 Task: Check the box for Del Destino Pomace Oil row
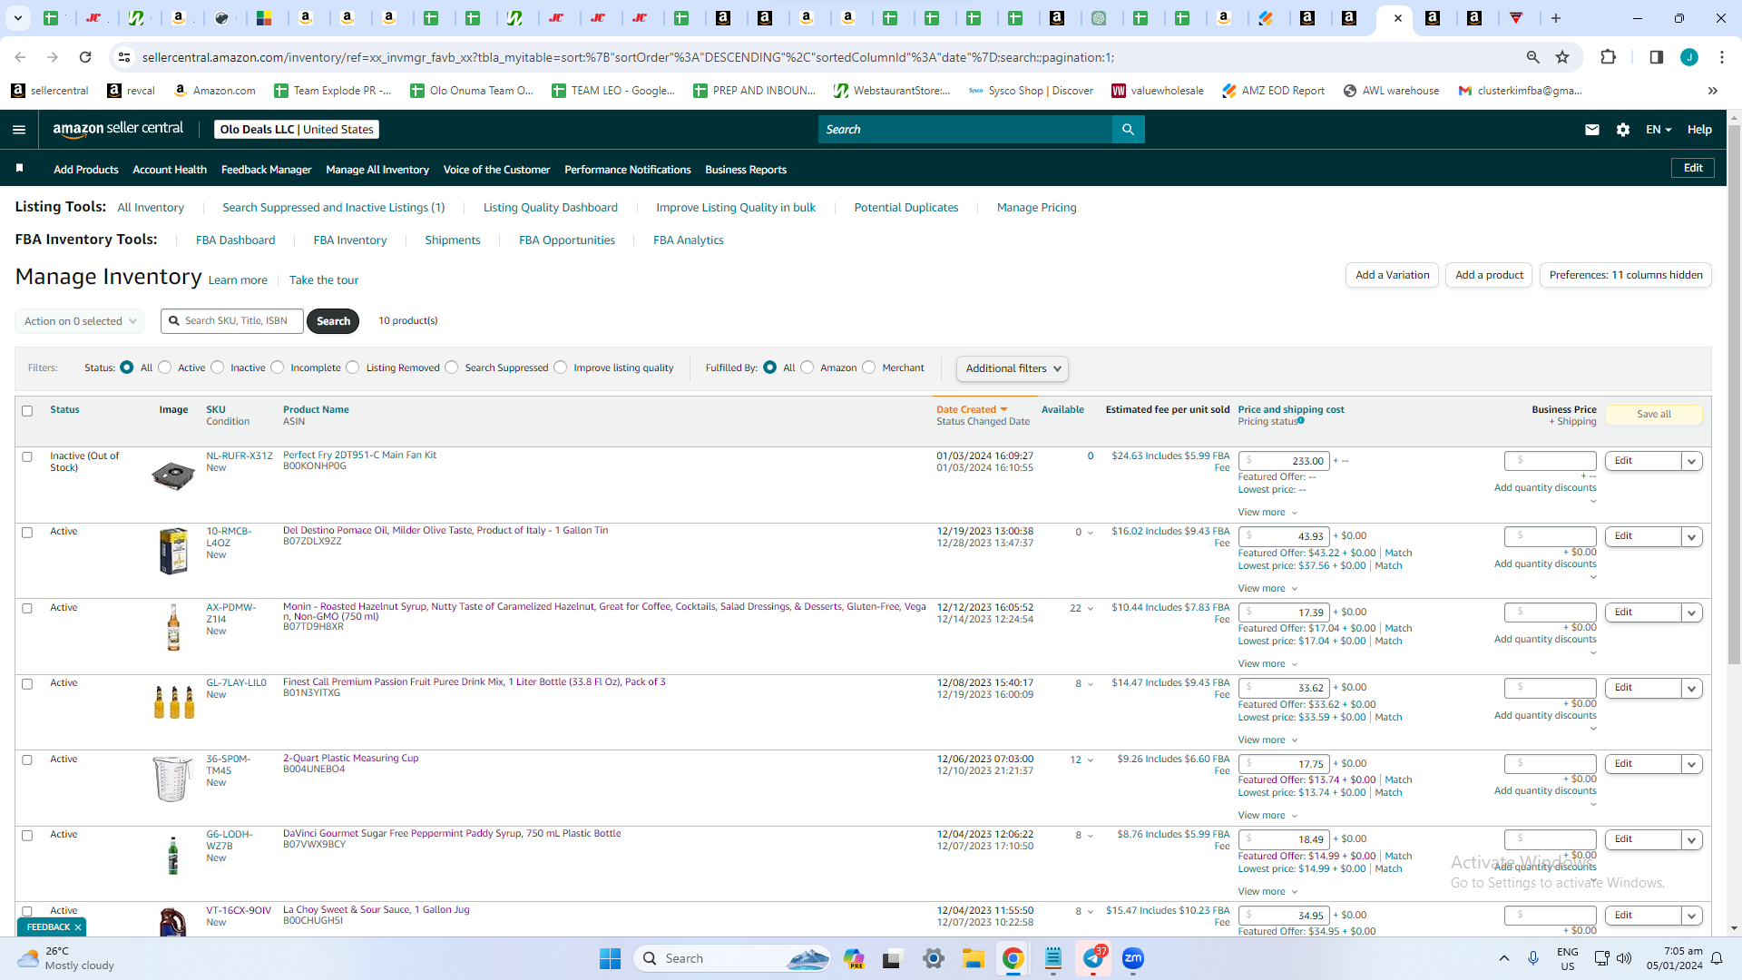click(27, 533)
